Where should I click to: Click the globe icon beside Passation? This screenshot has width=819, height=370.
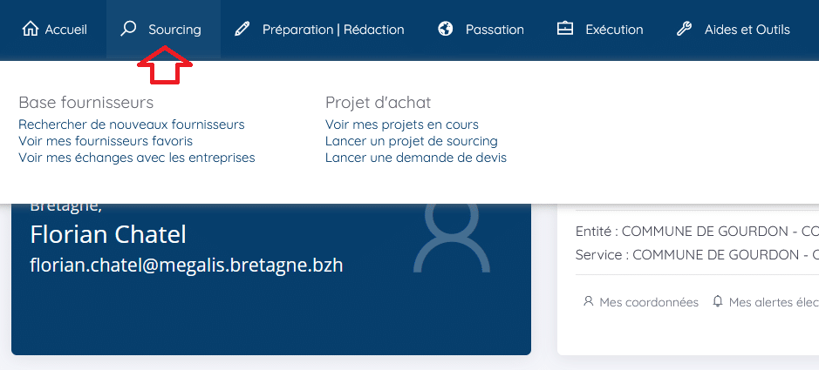pos(446,30)
